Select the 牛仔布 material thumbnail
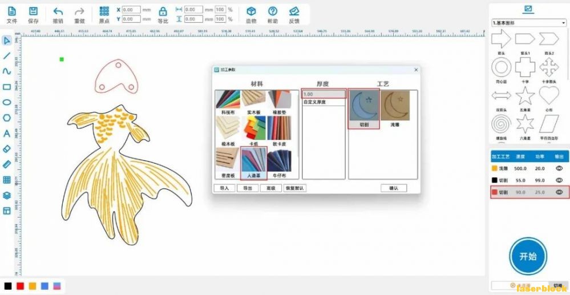This screenshot has width=570, height=295. pos(279,164)
